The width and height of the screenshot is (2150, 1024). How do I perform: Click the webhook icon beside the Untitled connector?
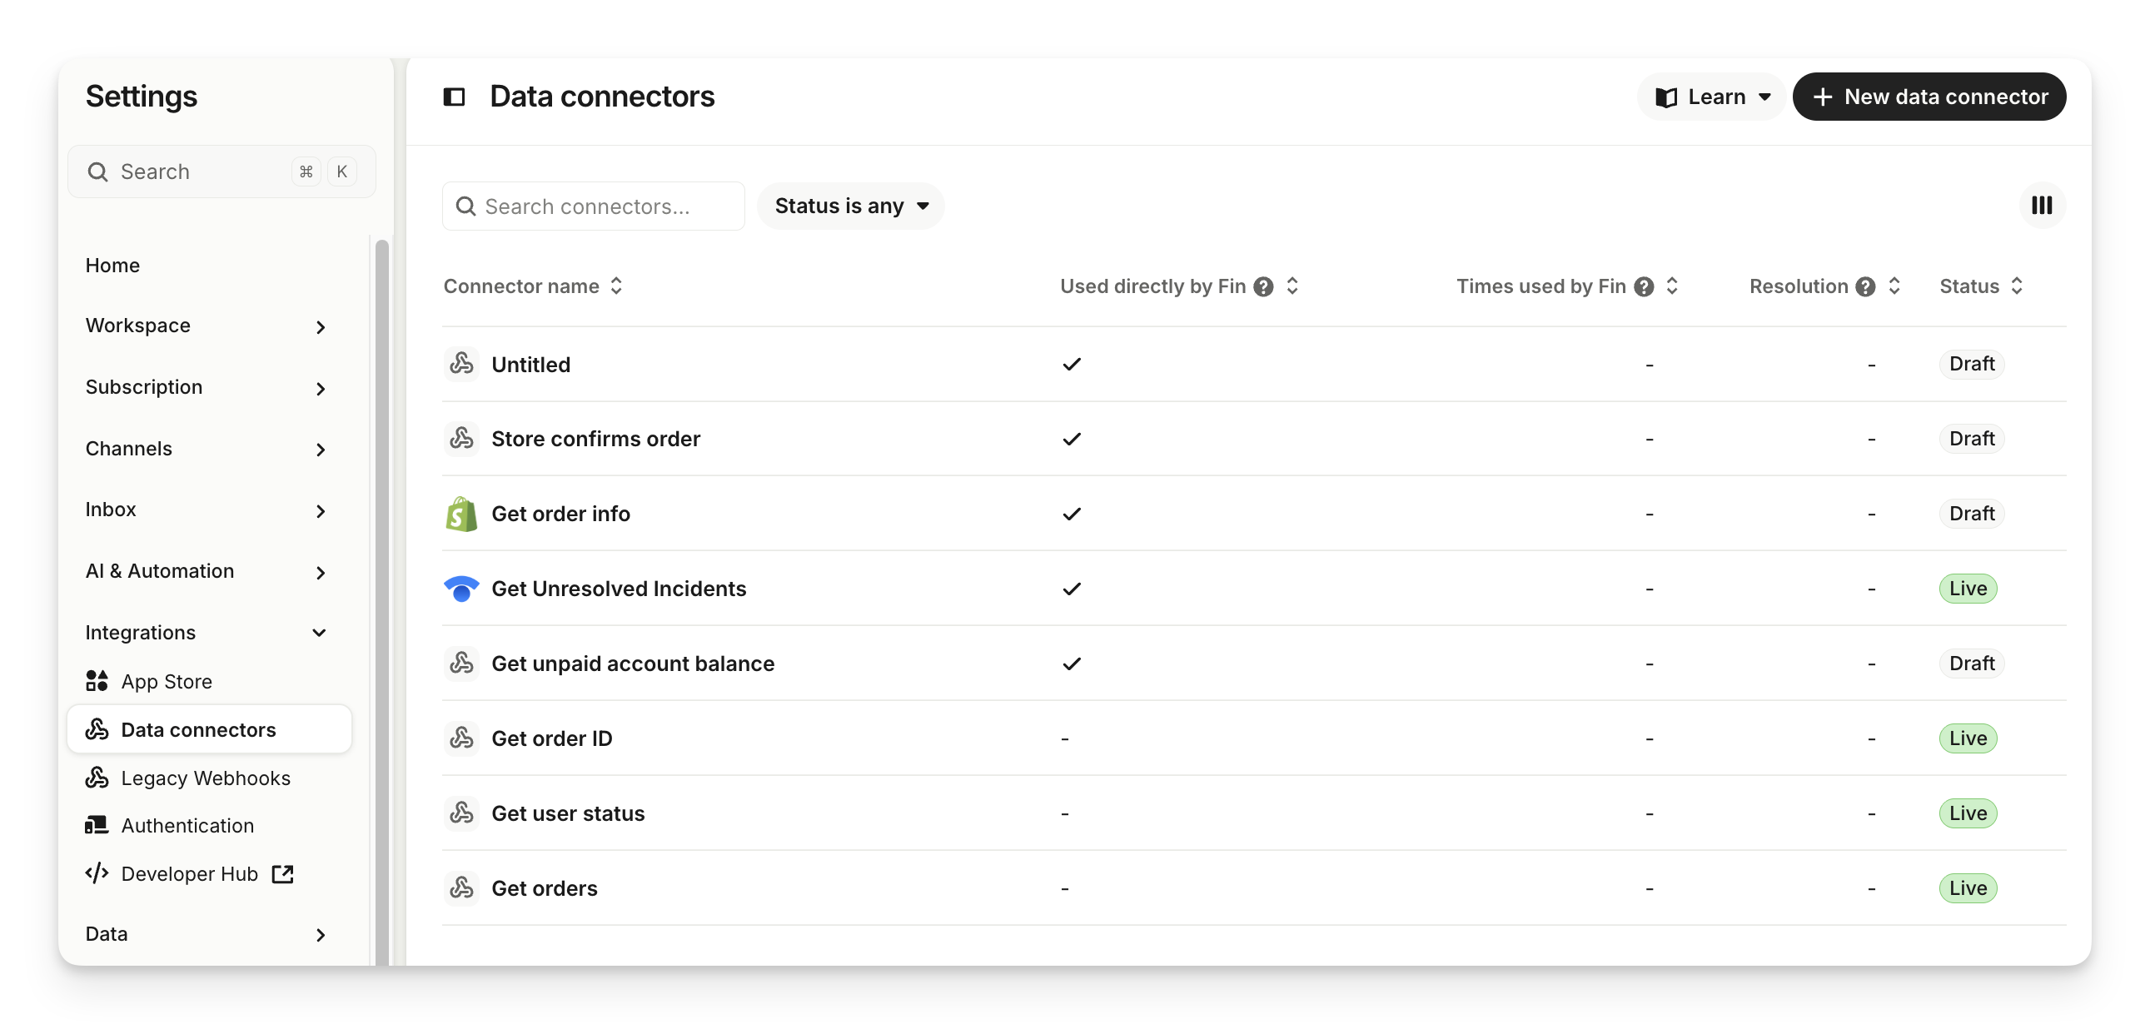tap(461, 364)
